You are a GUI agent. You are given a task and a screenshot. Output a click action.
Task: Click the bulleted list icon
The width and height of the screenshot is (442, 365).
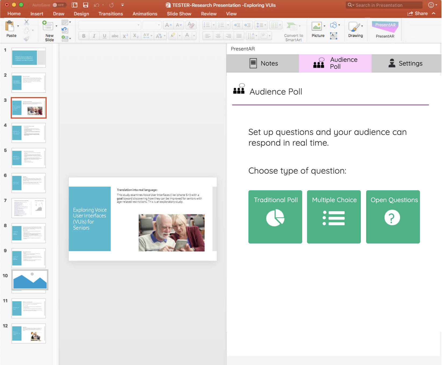[207, 25]
